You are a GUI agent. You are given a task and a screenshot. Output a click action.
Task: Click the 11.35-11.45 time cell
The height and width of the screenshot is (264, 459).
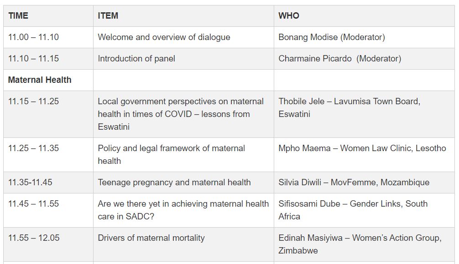point(30,183)
